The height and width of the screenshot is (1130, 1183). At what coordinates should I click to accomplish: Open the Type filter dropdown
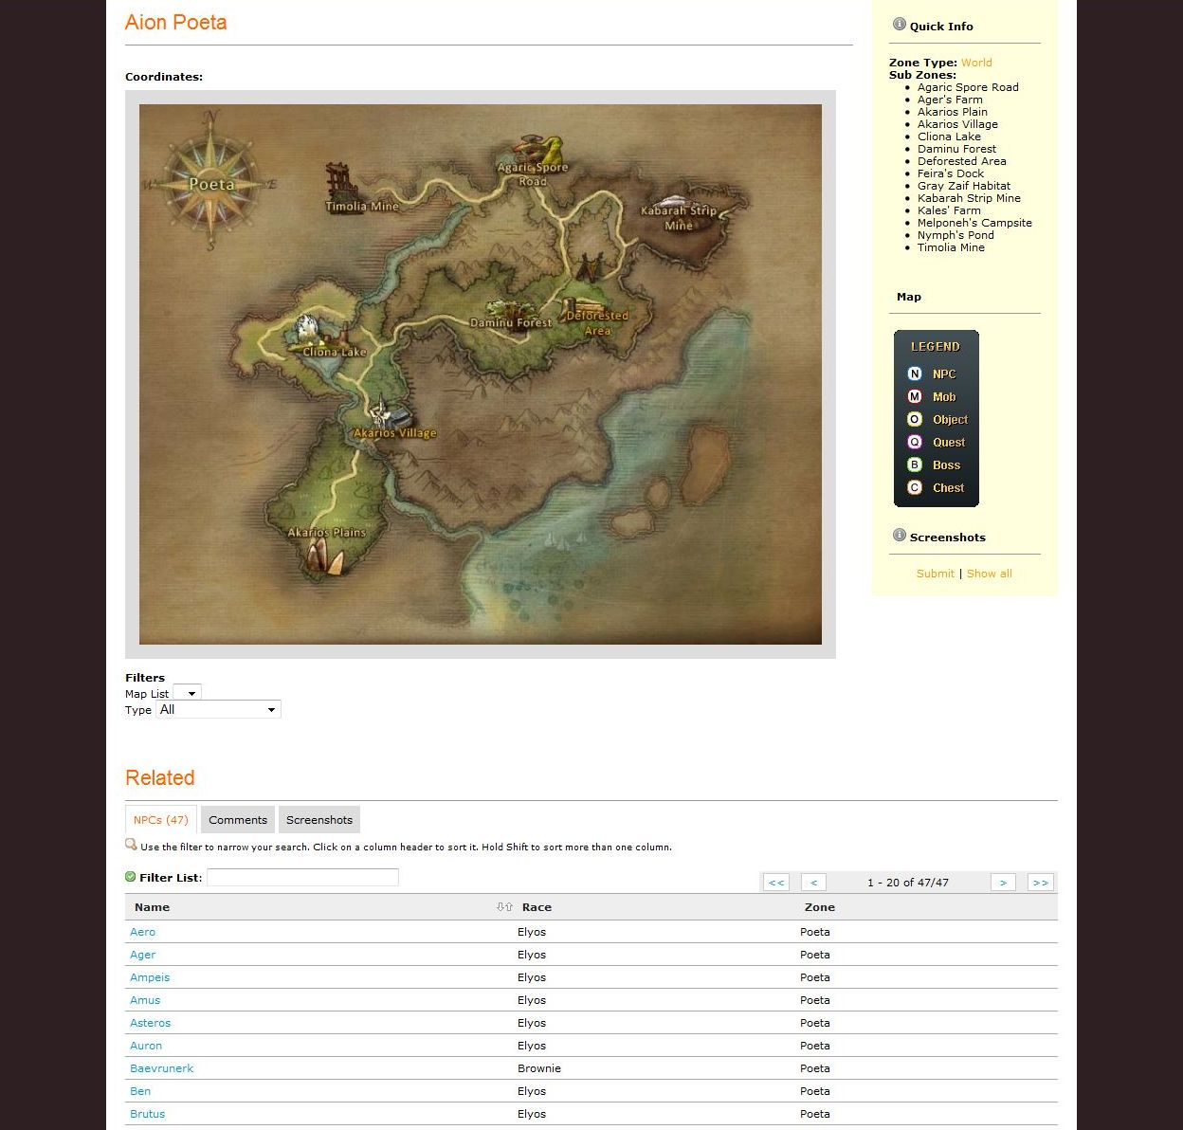[x=218, y=709]
